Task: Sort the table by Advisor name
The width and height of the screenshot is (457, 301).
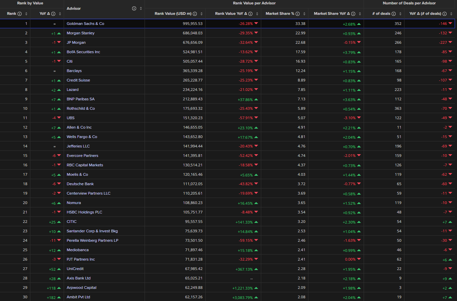Action: coord(141,8)
